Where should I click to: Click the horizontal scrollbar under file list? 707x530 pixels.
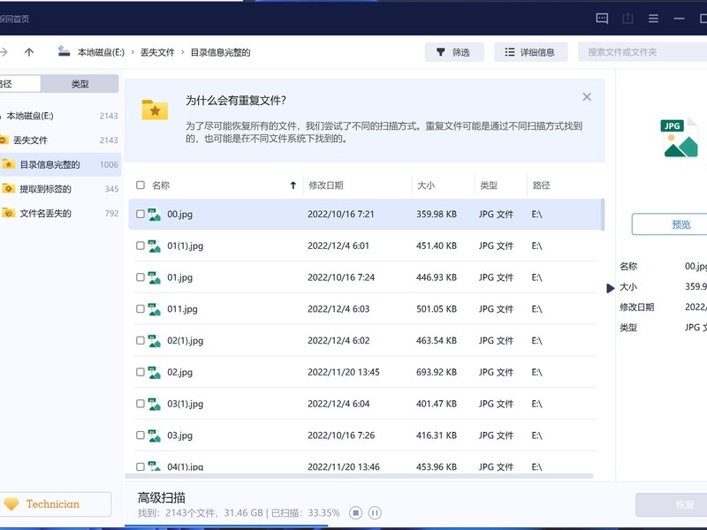pos(359,476)
